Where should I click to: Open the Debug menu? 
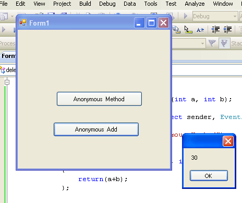[107, 4]
